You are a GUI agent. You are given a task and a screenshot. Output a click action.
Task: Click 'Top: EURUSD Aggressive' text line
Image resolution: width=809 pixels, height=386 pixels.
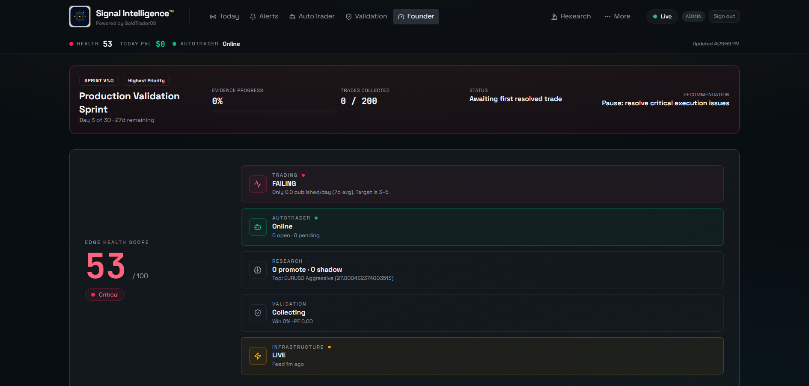pyautogui.click(x=333, y=278)
